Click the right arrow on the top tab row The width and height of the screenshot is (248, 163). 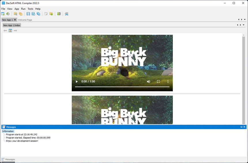242,20
